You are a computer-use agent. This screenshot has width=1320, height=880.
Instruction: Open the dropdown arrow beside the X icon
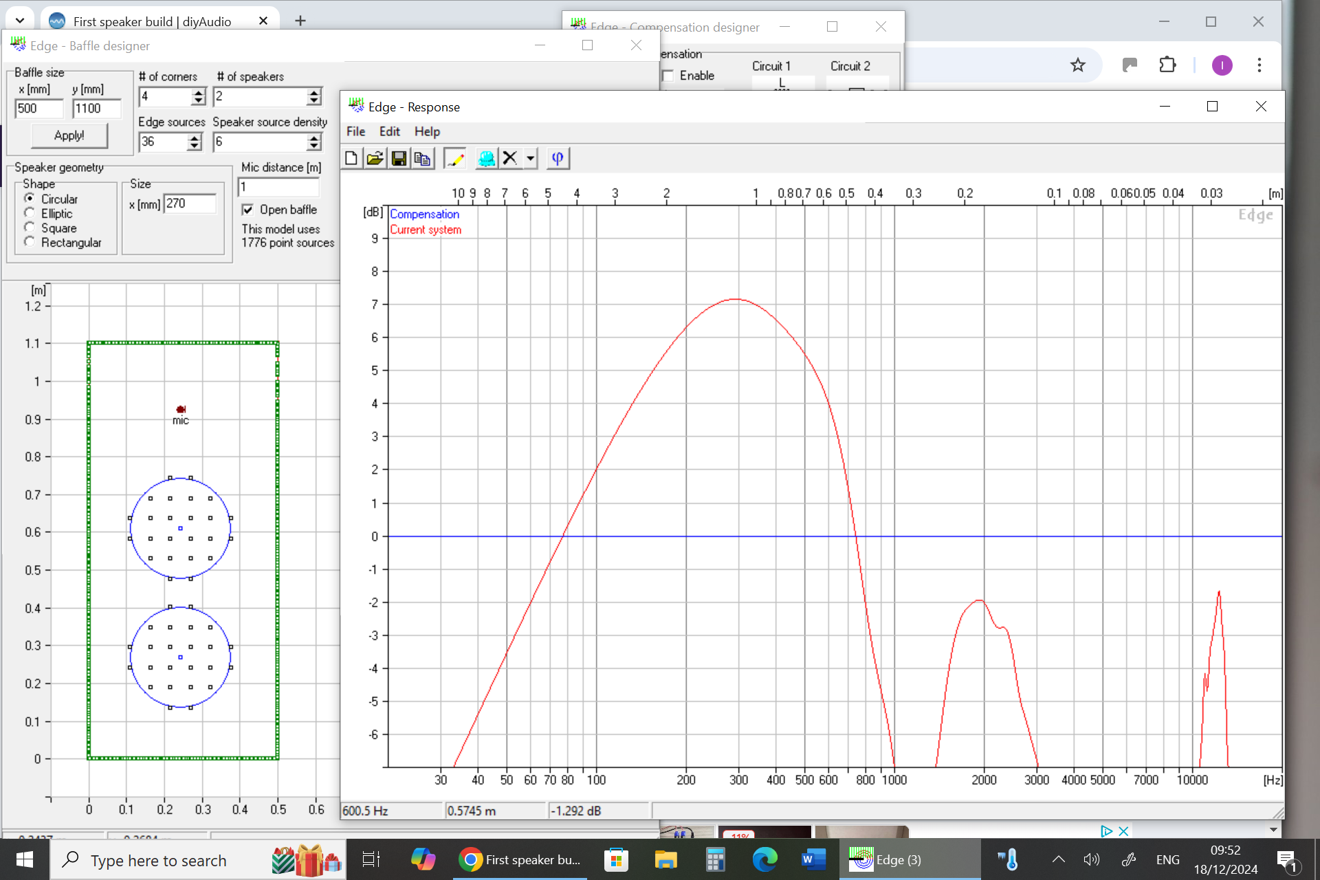pyautogui.click(x=530, y=159)
